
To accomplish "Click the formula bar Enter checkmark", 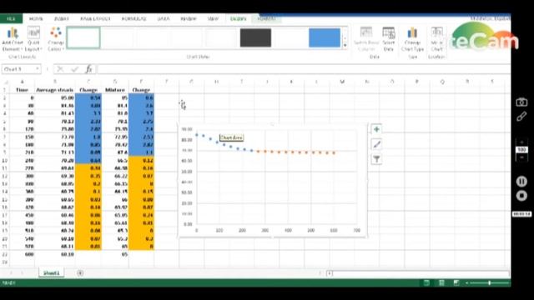I will point(74,69).
